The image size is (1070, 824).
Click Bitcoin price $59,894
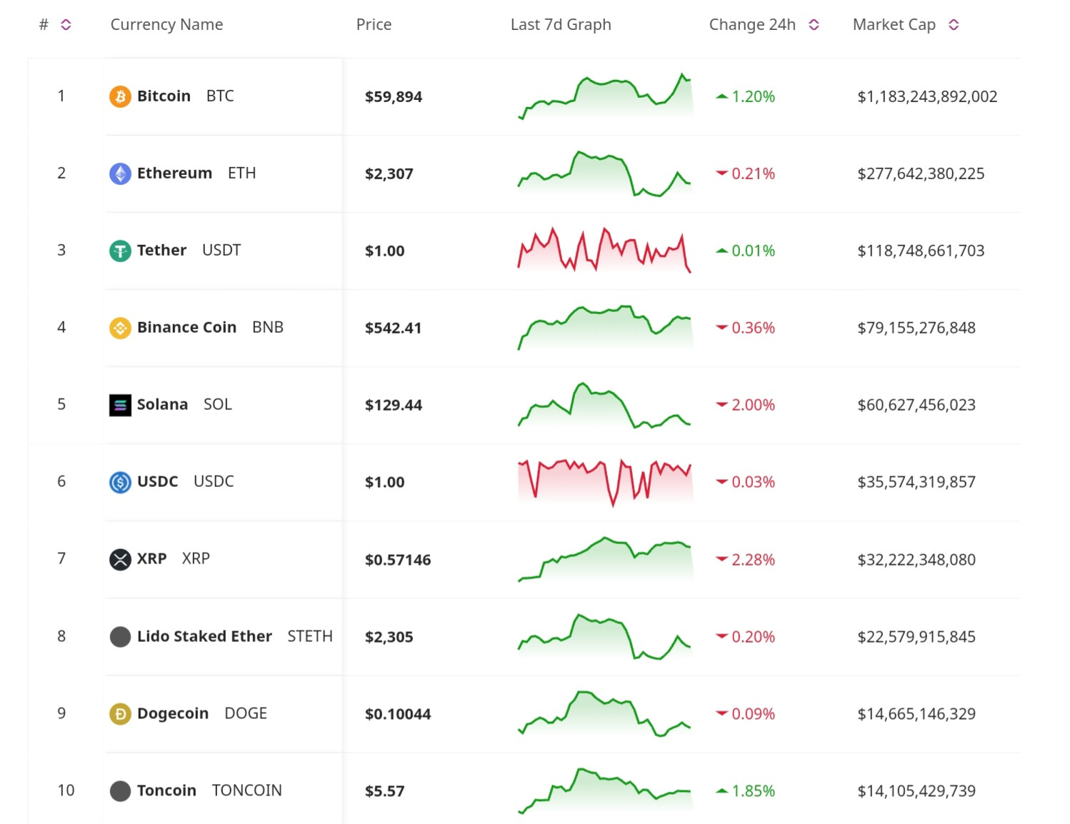point(394,96)
